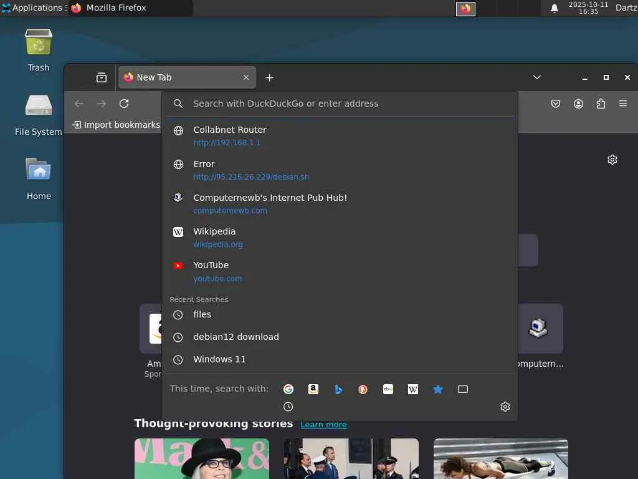Open the Applications menu

33,7
